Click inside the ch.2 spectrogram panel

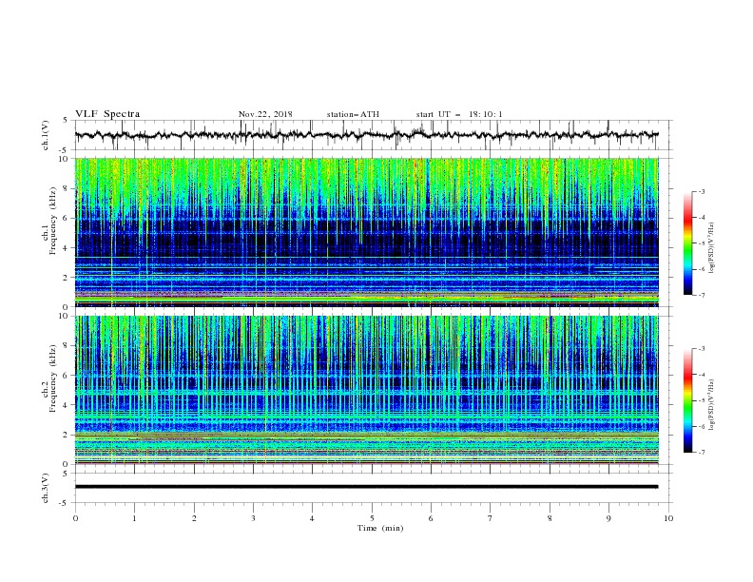(366, 390)
